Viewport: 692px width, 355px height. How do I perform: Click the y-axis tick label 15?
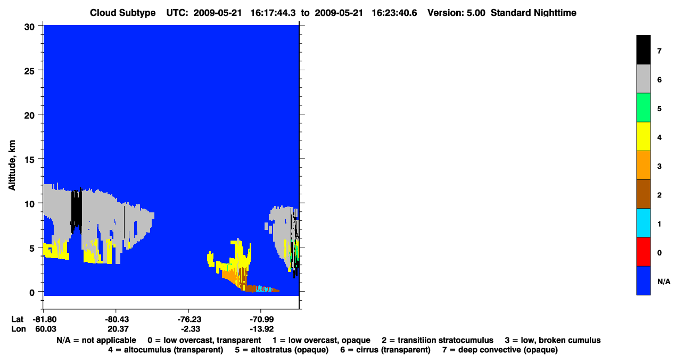(x=30, y=159)
